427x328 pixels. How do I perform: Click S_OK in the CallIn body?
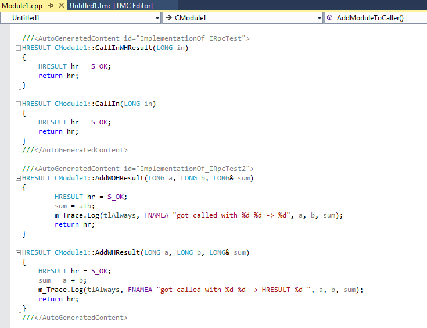click(99, 123)
